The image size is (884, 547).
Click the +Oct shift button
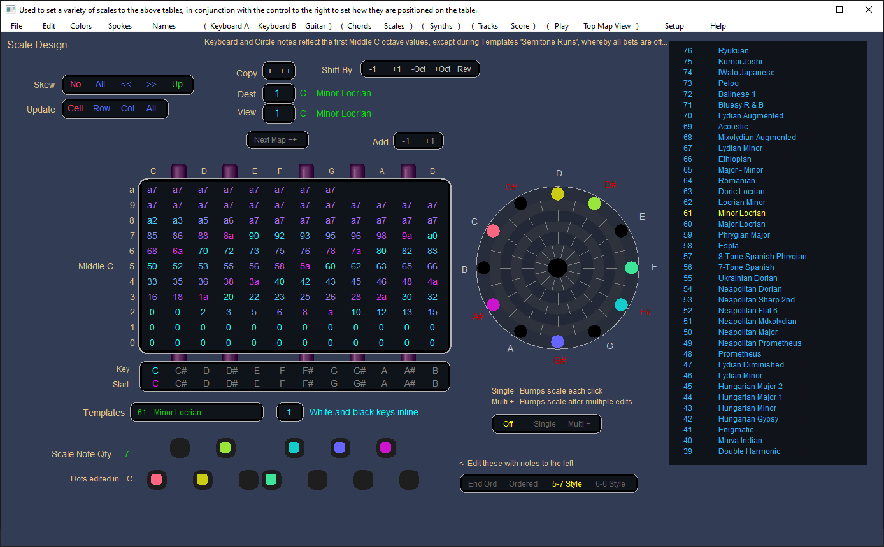pyautogui.click(x=442, y=69)
